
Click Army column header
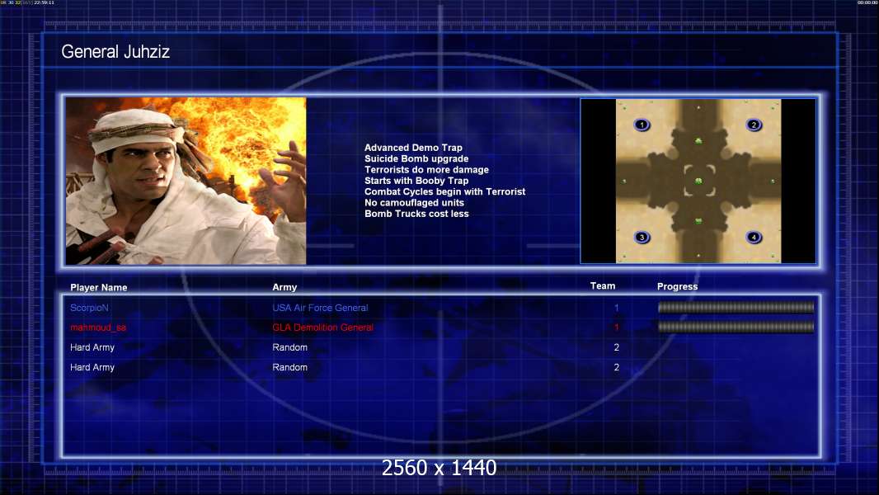pos(284,287)
